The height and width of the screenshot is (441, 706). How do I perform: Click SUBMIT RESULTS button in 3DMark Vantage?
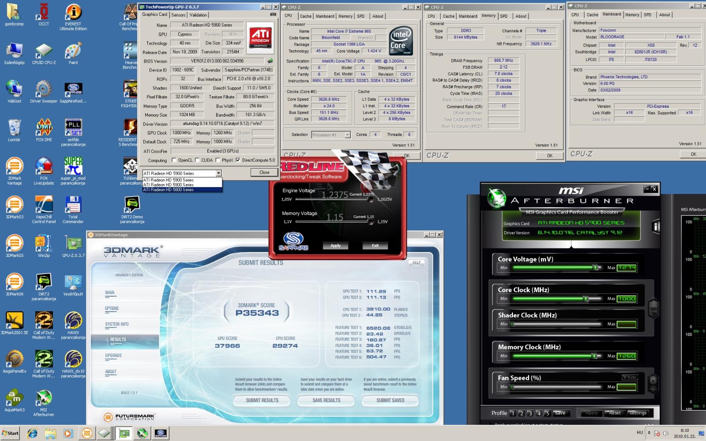[262, 400]
